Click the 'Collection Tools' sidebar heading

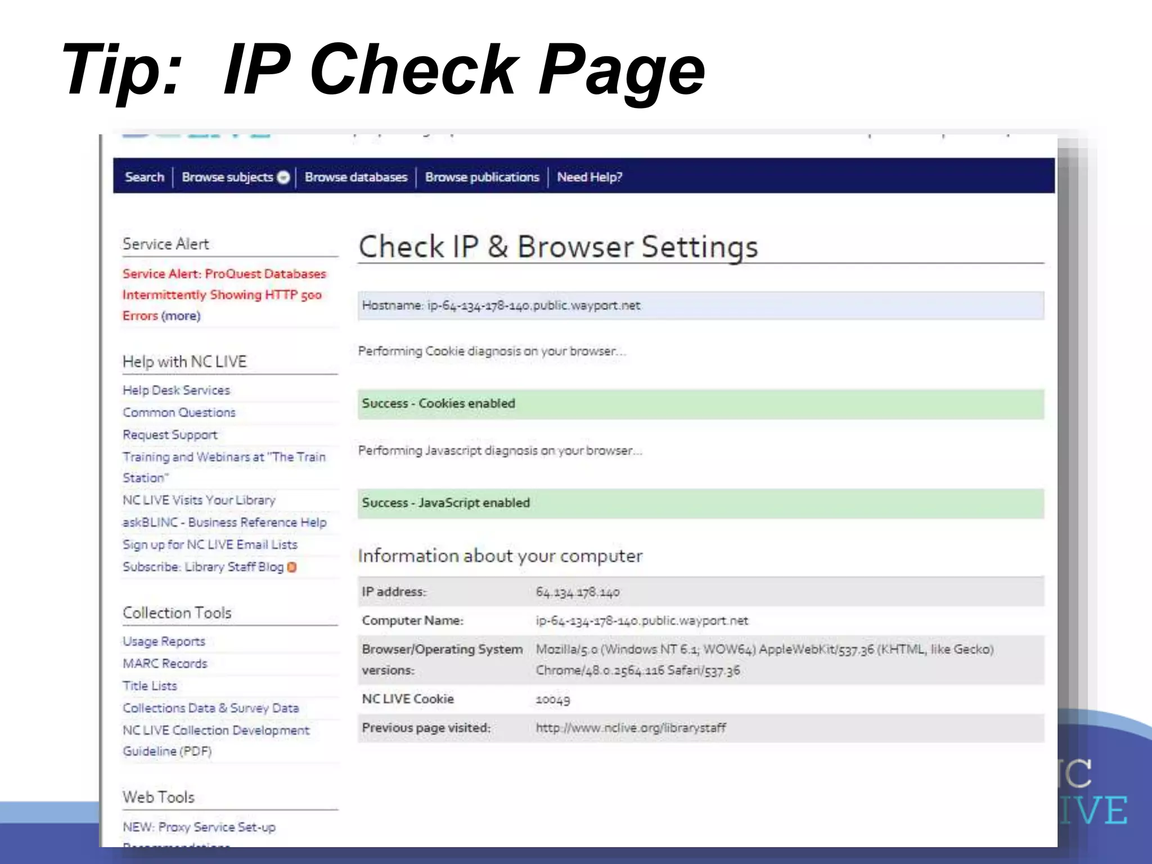pos(177,613)
